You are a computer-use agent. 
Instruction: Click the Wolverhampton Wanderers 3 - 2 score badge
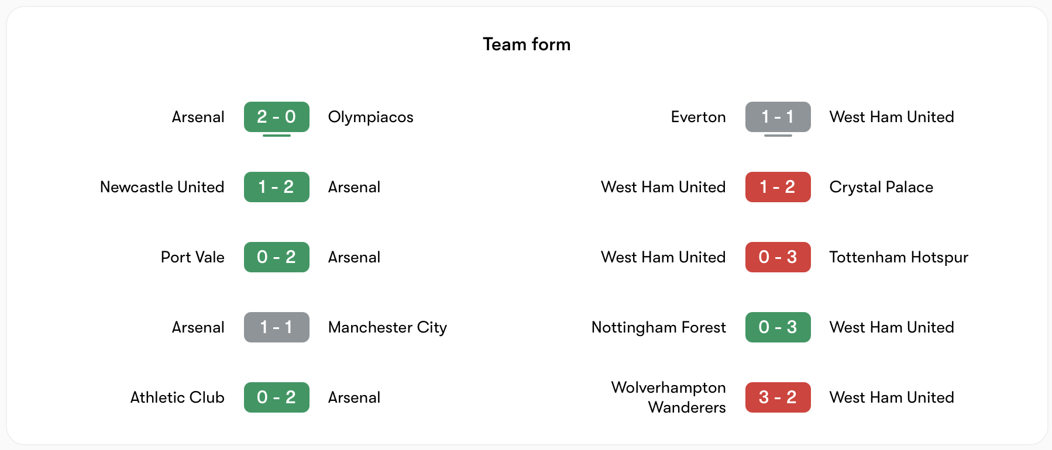click(x=778, y=397)
